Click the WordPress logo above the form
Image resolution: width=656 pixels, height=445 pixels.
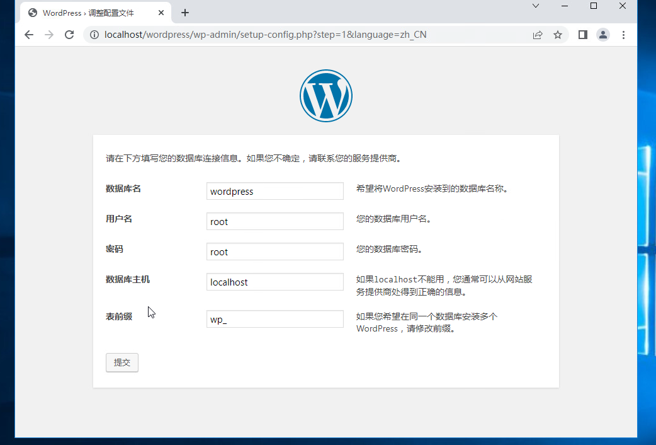click(x=325, y=95)
